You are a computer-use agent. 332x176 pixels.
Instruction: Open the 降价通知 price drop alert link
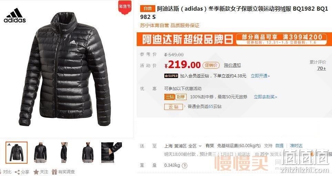(x=232, y=65)
